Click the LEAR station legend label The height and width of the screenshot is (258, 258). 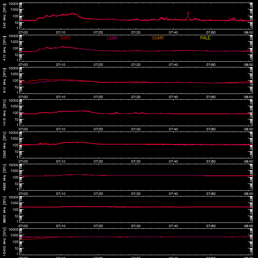[x=112, y=38]
